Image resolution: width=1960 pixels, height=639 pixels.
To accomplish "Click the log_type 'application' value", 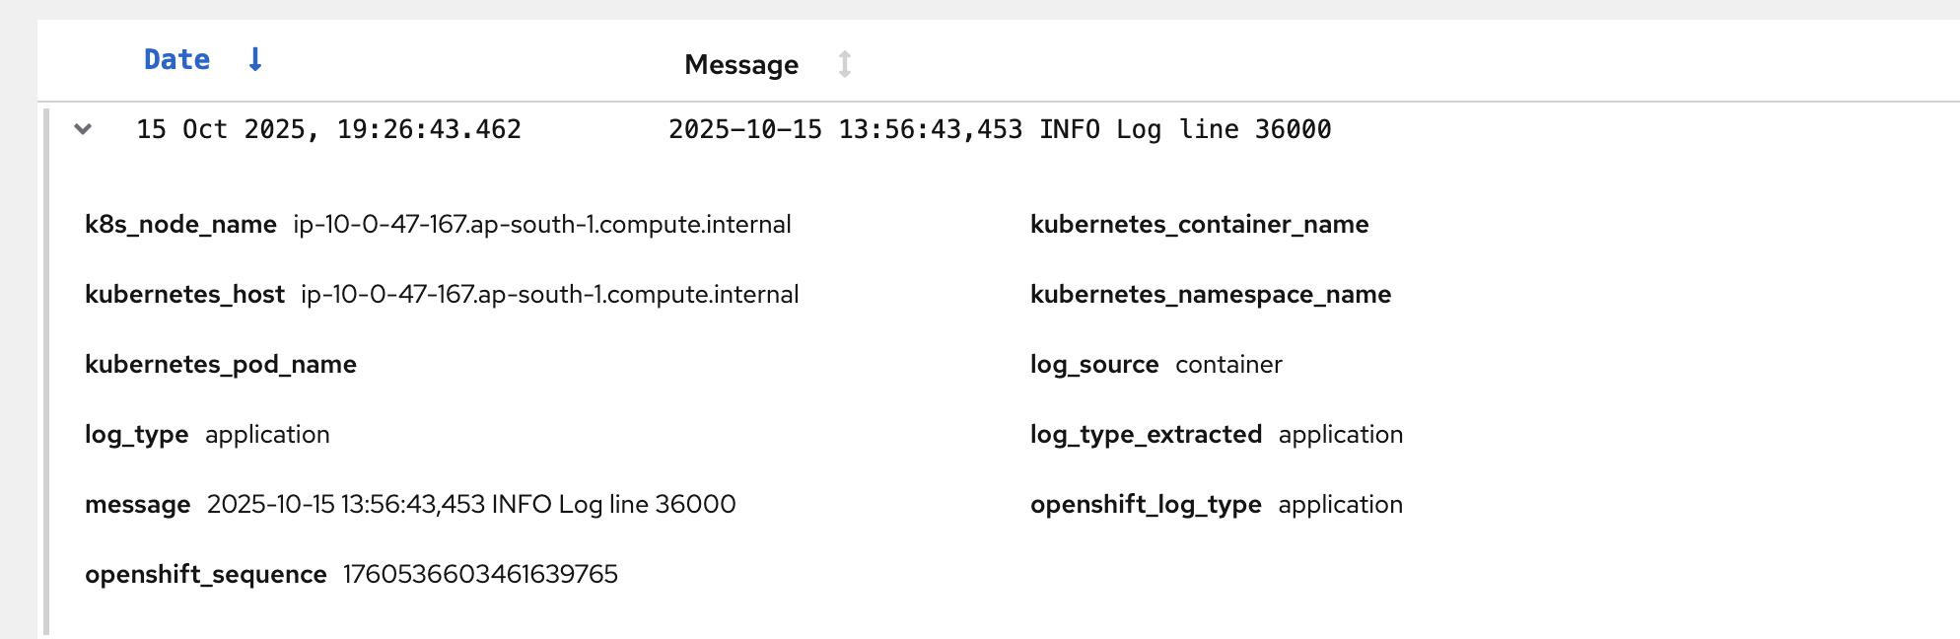I will [267, 435].
